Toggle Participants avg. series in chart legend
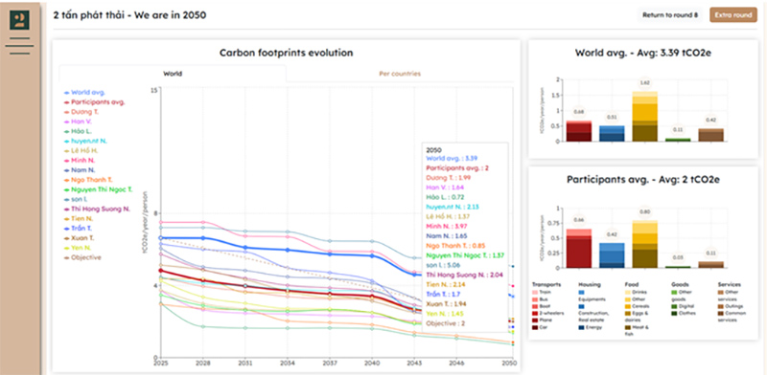767x375 pixels. coord(95,102)
